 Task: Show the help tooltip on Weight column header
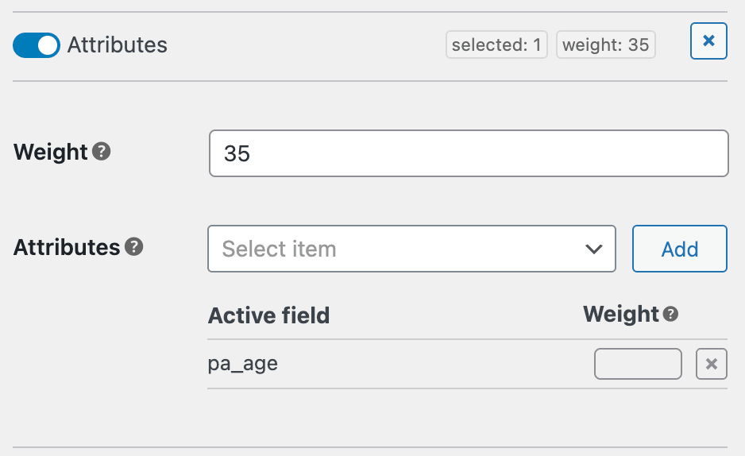[x=671, y=315]
